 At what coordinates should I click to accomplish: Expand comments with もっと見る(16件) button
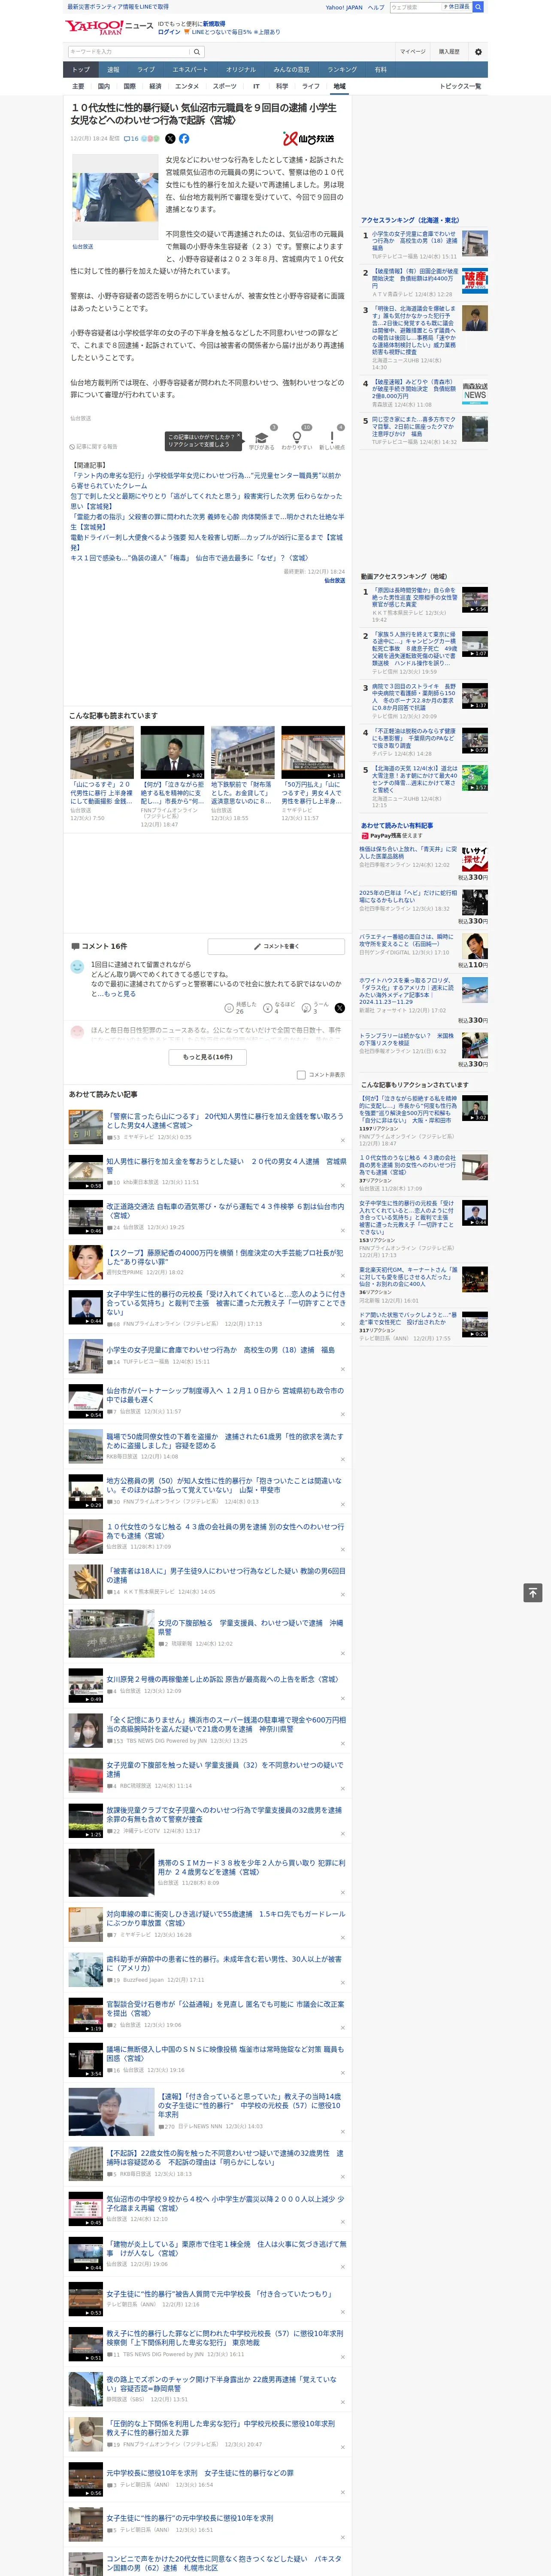point(208,1057)
